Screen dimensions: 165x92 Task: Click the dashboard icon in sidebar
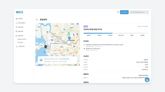click(x=16, y=19)
